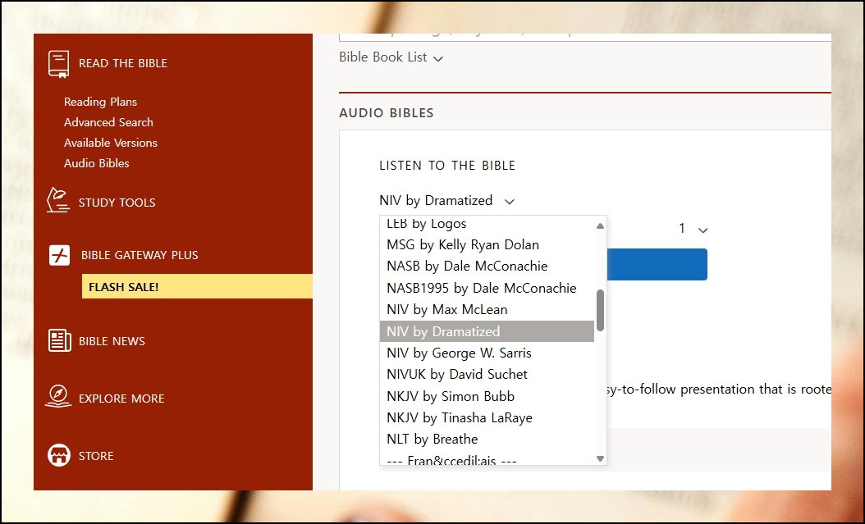865x524 pixels.
Task: Open the chapter number 1 dropdown
Action: (x=693, y=229)
